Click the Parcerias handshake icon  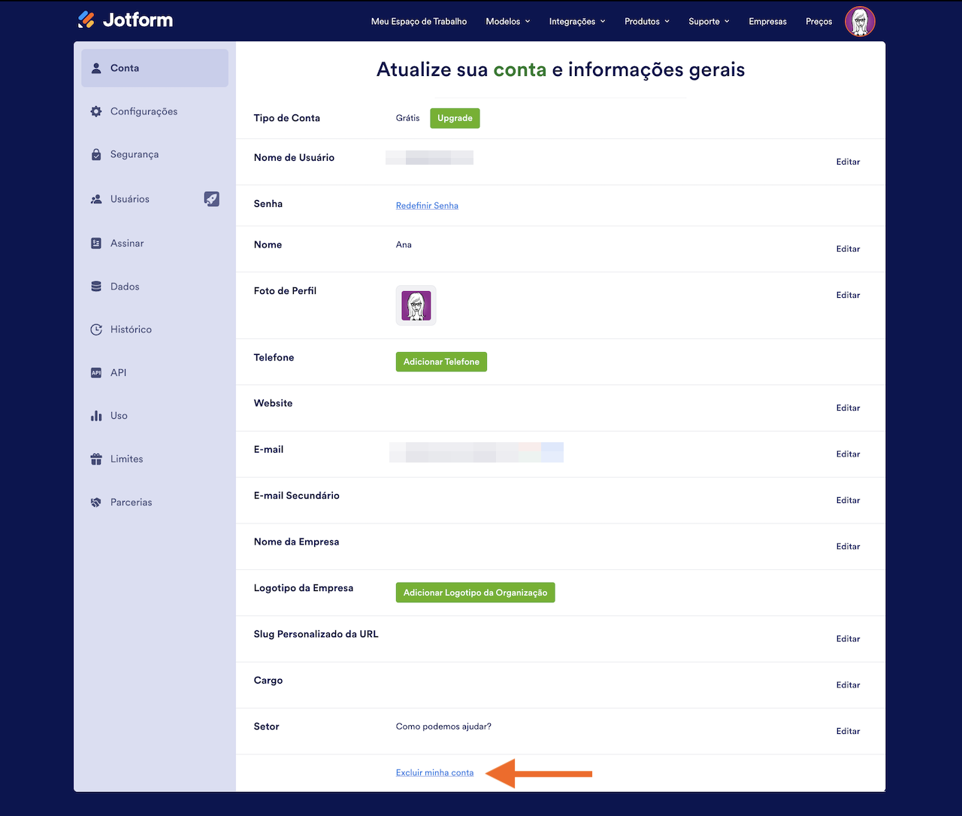click(96, 502)
